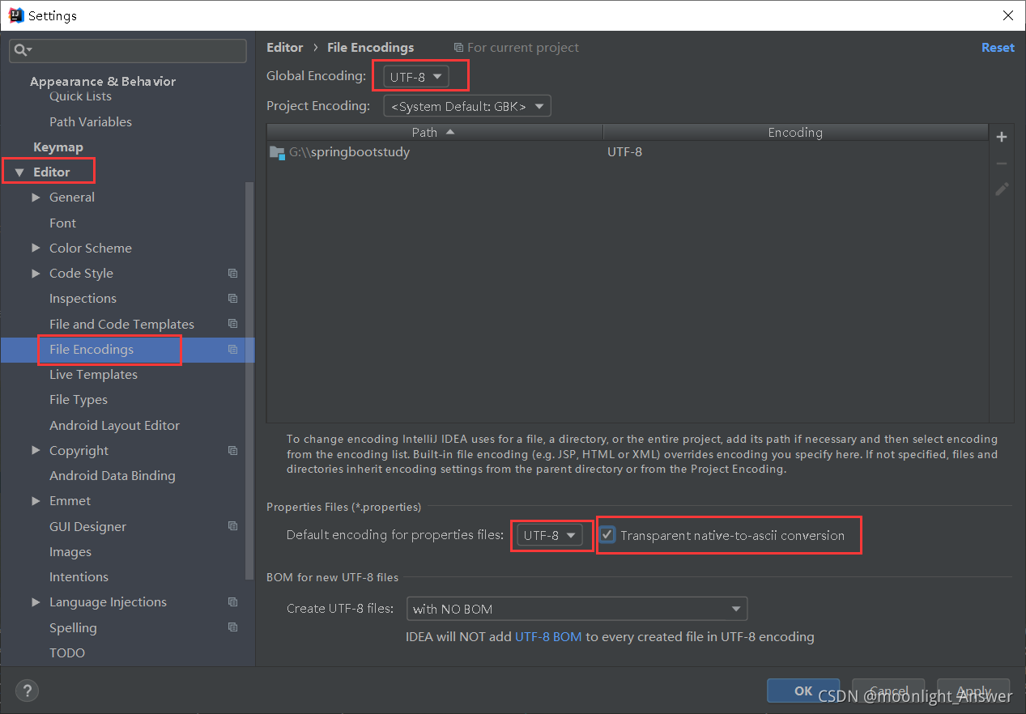Screen dimensions: 1026x714
Task: Open File Types settings page
Action: pyautogui.click(x=79, y=400)
